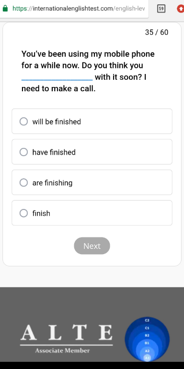Click the red update arrow icon
This screenshot has height=369, width=184.
181,9
